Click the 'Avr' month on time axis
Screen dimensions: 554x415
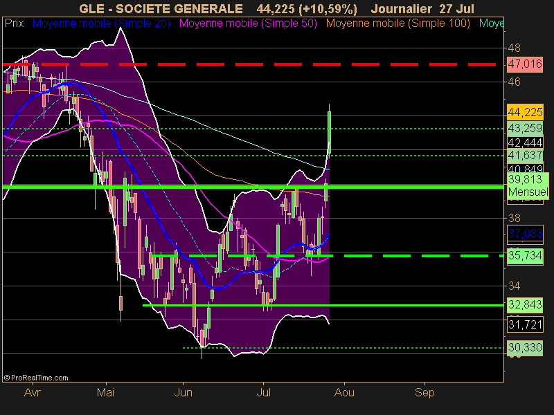point(33,392)
